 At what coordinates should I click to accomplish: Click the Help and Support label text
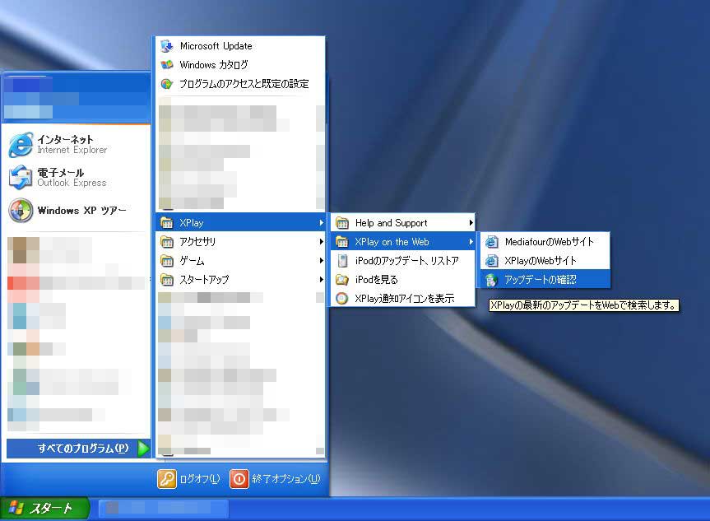(x=392, y=223)
